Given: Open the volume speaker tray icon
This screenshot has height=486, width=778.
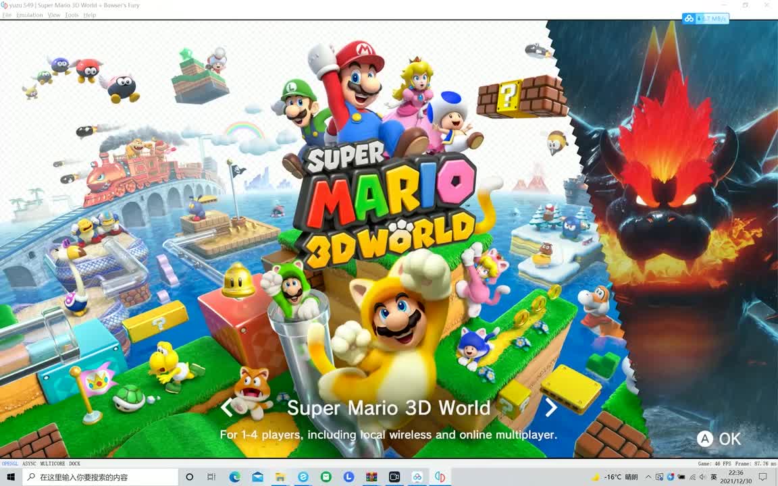Looking at the screenshot, I should [702, 477].
